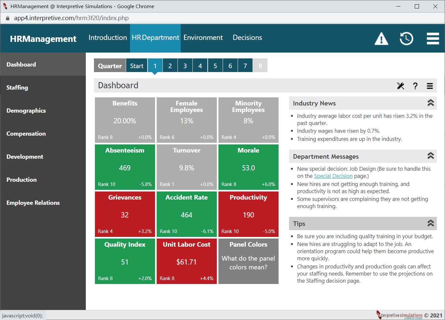
Task: Select Quarter 5 in timeline
Action: [x=215, y=66]
